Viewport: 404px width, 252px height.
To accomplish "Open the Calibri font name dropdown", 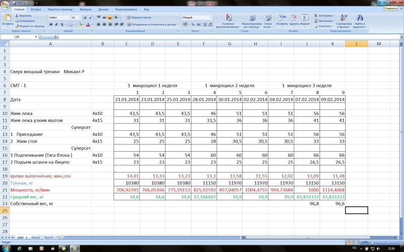I will click(69, 18).
